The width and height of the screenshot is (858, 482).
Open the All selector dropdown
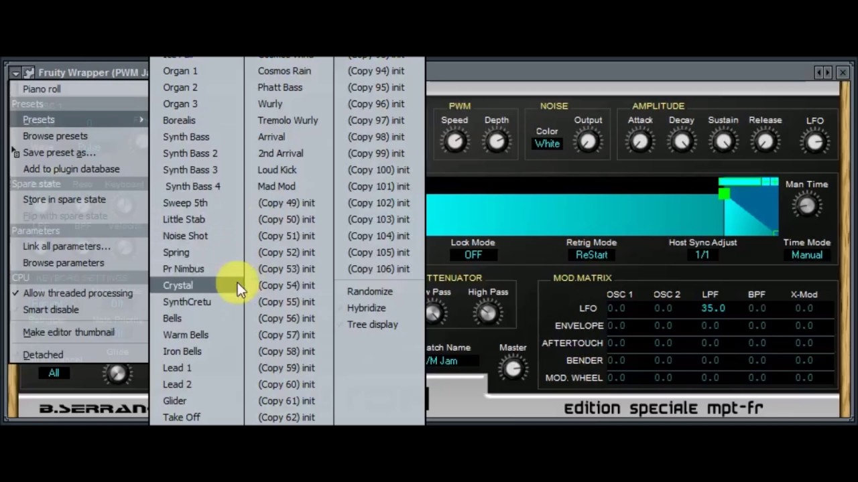coord(54,374)
